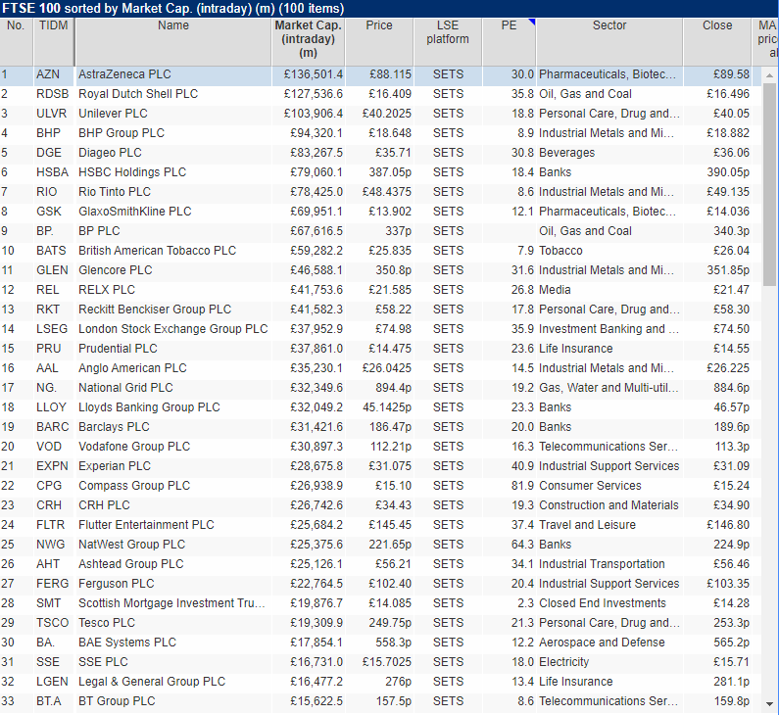Click BT Group PLC name
The height and width of the screenshot is (715, 779).
117,701
